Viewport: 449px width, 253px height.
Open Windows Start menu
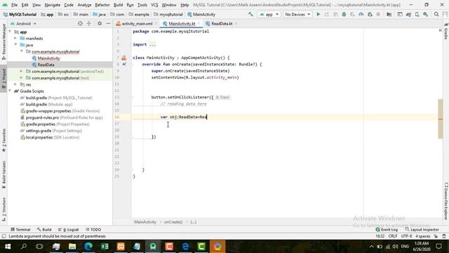pos(8,247)
